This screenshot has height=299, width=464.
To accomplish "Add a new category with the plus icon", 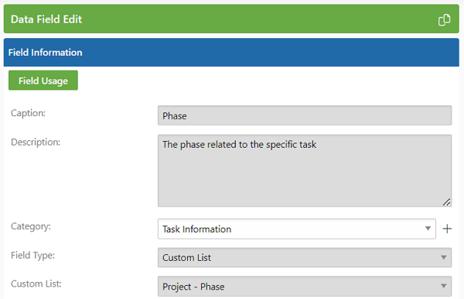I will (x=447, y=229).
